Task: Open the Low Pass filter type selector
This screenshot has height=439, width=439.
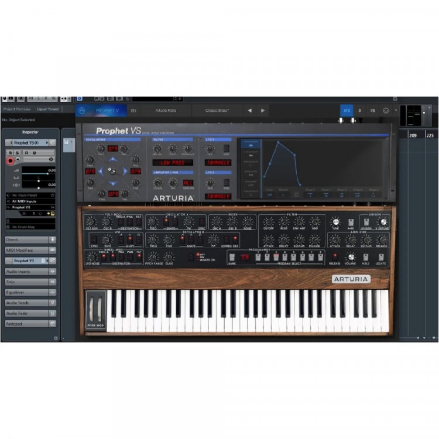Action: click(x=173, y=163)
